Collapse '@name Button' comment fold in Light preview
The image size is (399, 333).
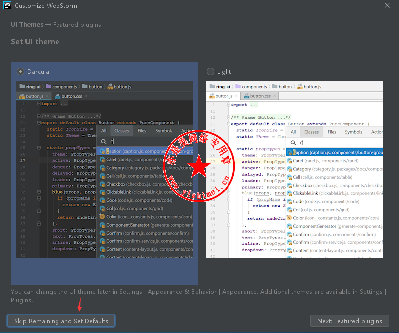pyautogui.click(x=228, y=117)
